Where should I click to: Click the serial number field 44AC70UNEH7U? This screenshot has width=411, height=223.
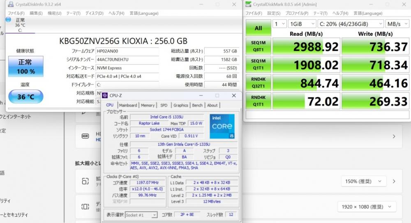point(127,59)
